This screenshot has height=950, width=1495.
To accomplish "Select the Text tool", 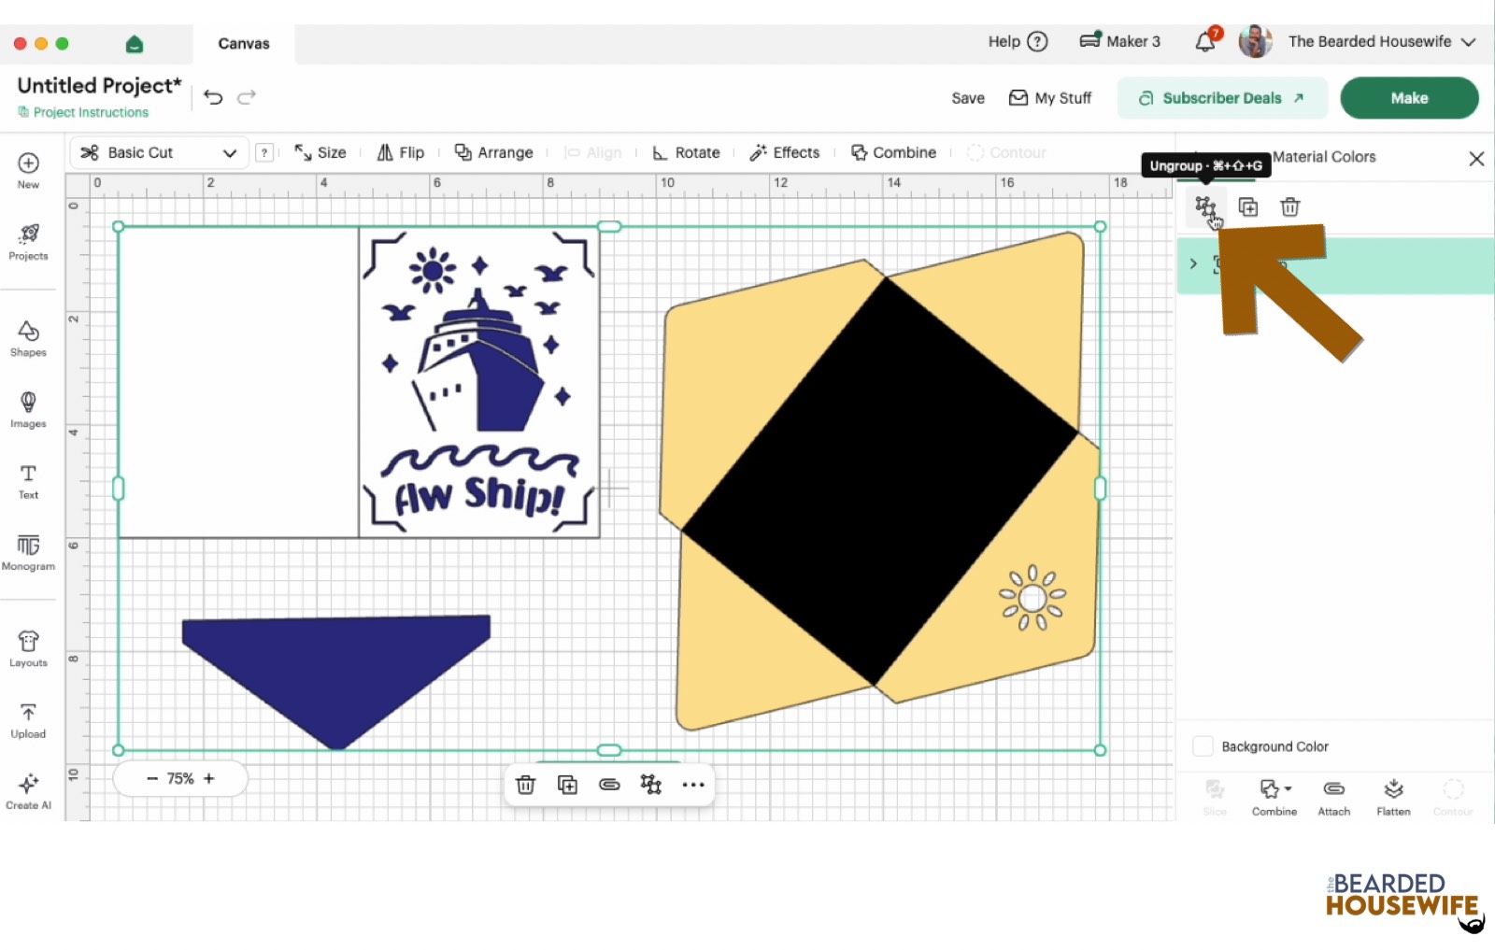I will pyautogui.click(x=28, y=481).
